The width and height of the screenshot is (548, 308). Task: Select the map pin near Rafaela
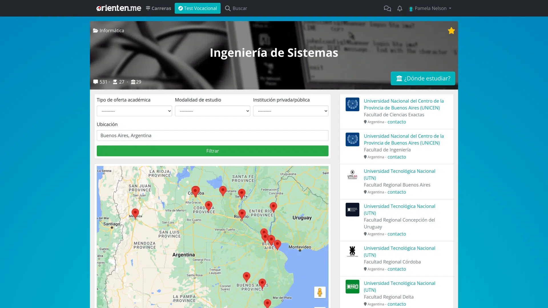(x=223, y=191)
